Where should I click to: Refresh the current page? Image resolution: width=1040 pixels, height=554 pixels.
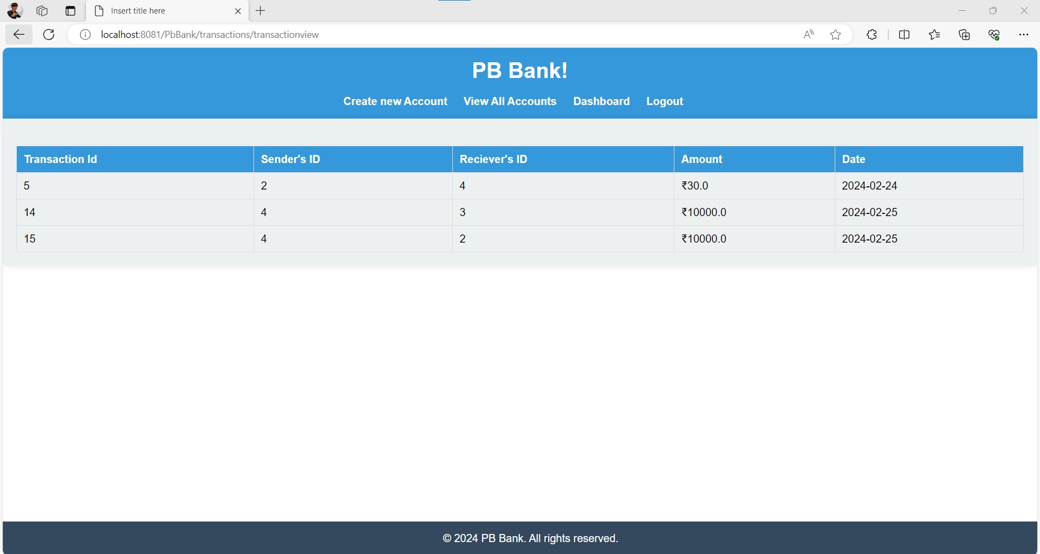[49, 35]
